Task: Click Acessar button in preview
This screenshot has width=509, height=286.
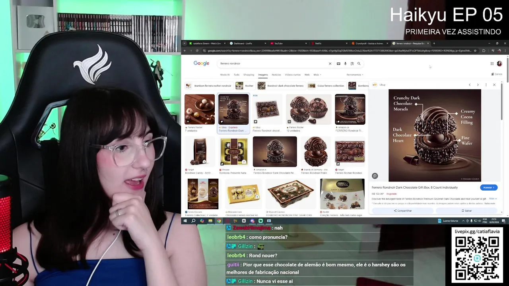Action: [x=489, y=187]
